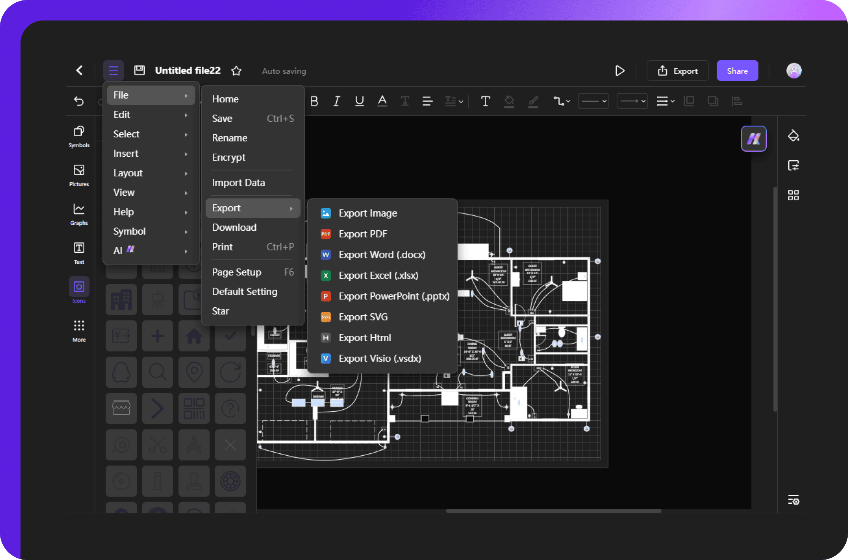Click the font color A icon

click(x=382, y=101)
